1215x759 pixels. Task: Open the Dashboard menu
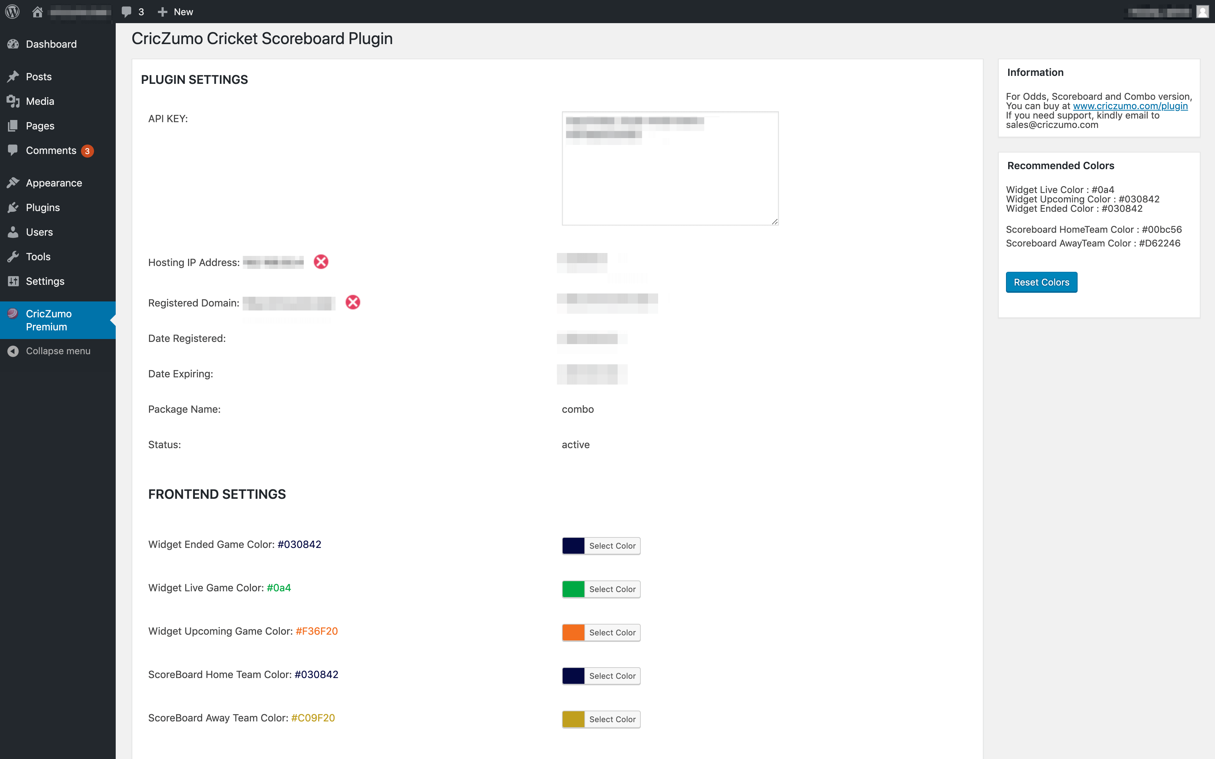tap(58, 44)
